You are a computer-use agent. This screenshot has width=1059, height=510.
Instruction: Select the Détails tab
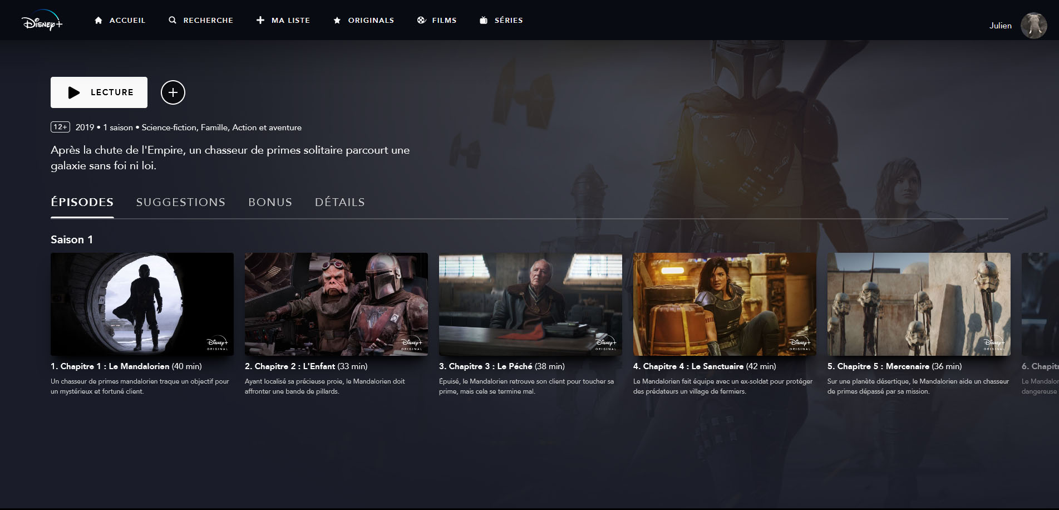click(339, 202)
